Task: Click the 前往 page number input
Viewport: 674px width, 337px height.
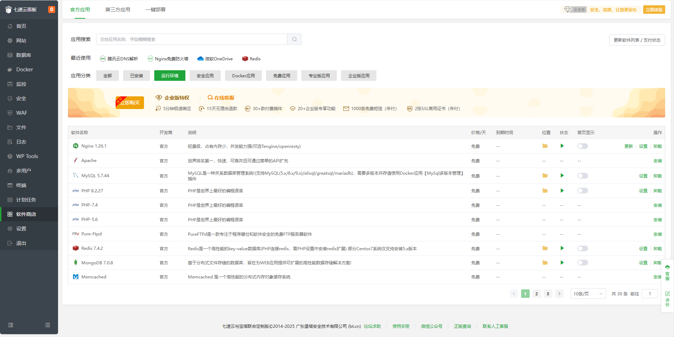Action: [650, 294]
